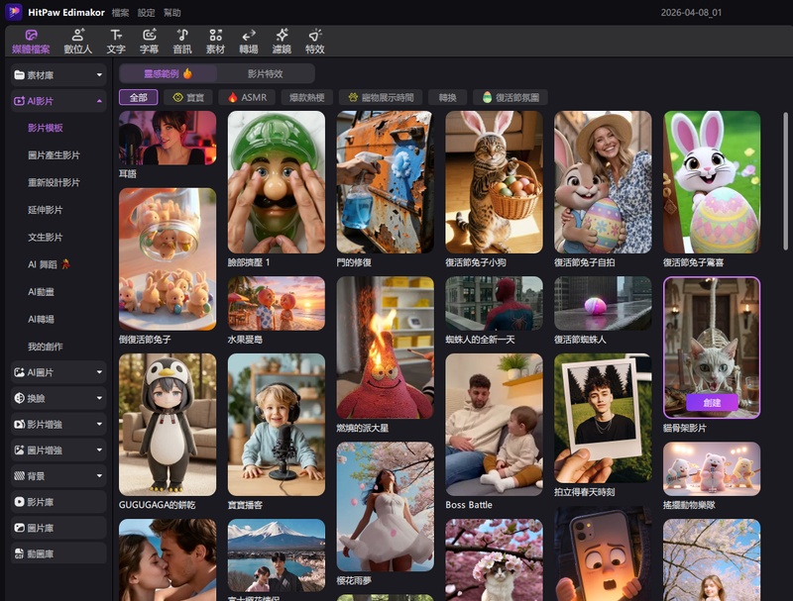Collapse the AI影片 sidebar section
Screen dimensions: 793x601
(58, 101)
